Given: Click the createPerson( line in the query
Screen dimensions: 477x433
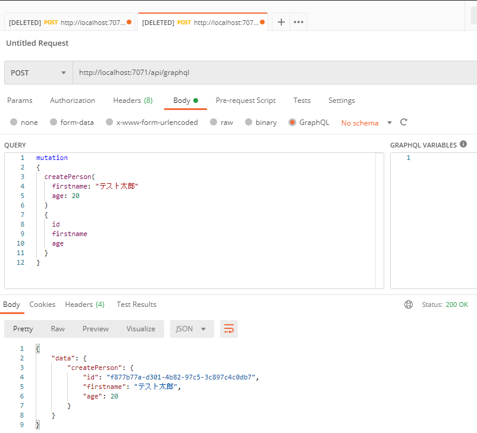Looking at the screenshot, I should [x=70, y=177].
